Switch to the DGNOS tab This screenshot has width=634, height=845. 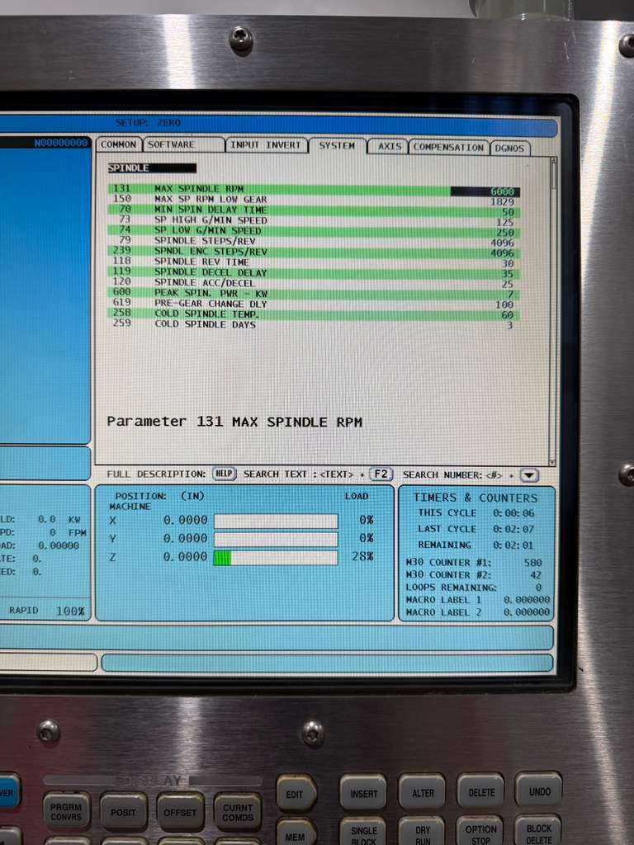(510, 149)
